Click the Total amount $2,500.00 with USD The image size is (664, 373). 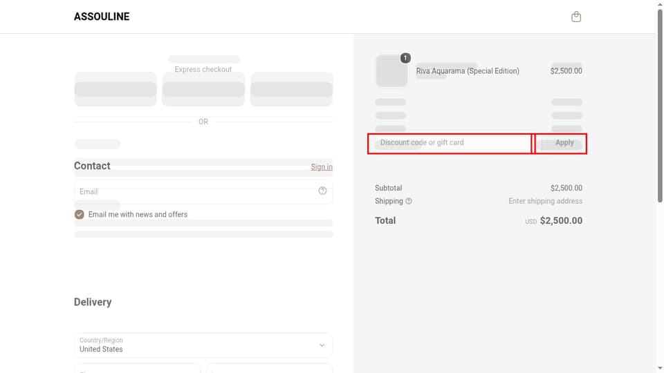point(553,221)
